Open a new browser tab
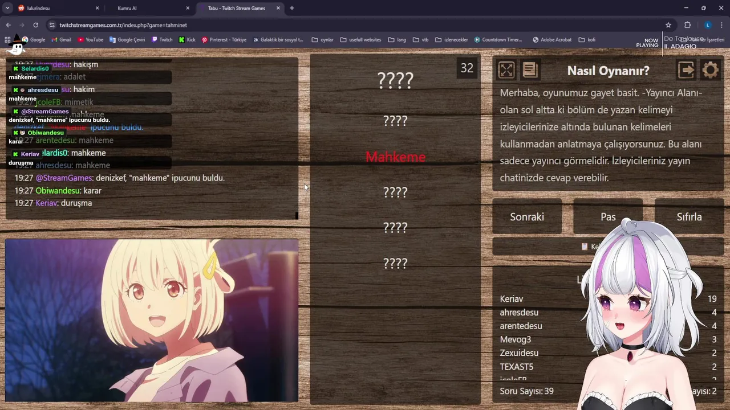 (292, 8)
